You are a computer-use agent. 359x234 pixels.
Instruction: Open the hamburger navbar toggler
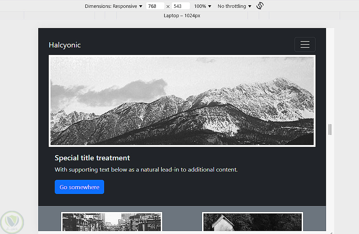click(305, 44)
